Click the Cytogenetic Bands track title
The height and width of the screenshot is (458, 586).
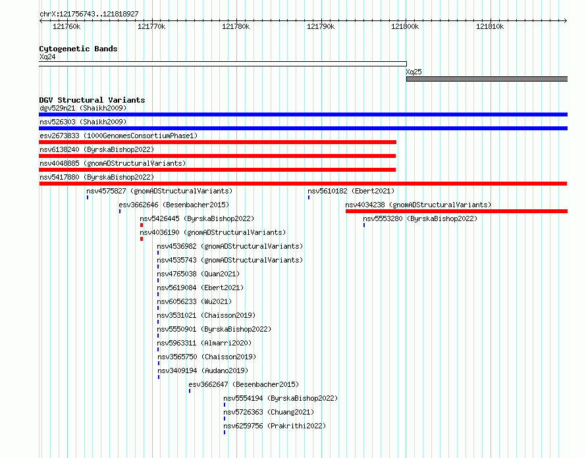(78, 49)
